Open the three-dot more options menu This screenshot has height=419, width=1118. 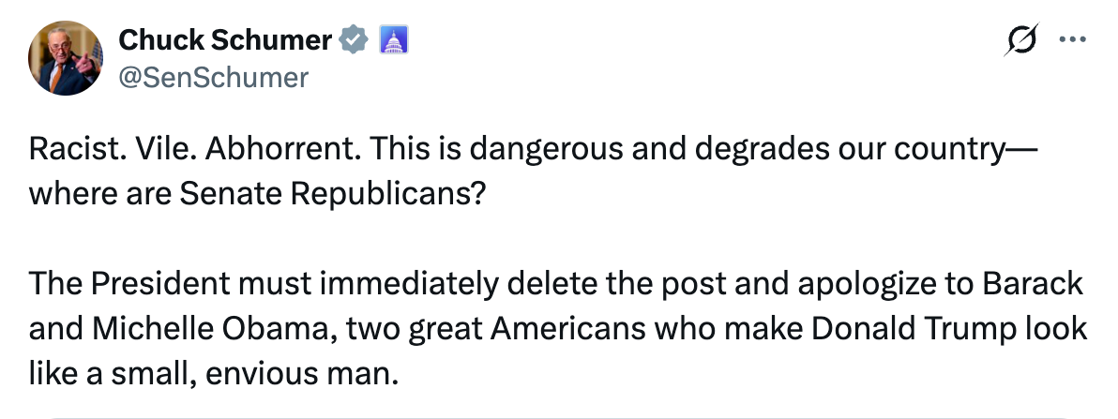pyautogui.click(x=1071, y=40)
